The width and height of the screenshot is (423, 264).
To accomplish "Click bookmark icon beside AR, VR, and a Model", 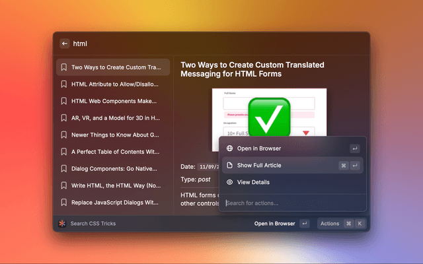I will [63, 118].
